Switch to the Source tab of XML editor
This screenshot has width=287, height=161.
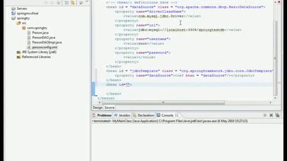(109, 107)
